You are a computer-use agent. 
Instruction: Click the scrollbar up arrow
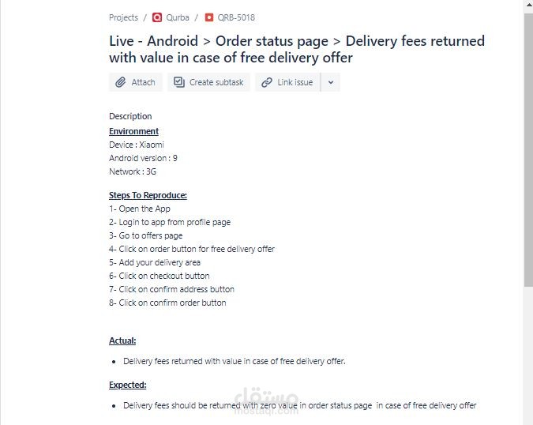[x=527, y=6]
